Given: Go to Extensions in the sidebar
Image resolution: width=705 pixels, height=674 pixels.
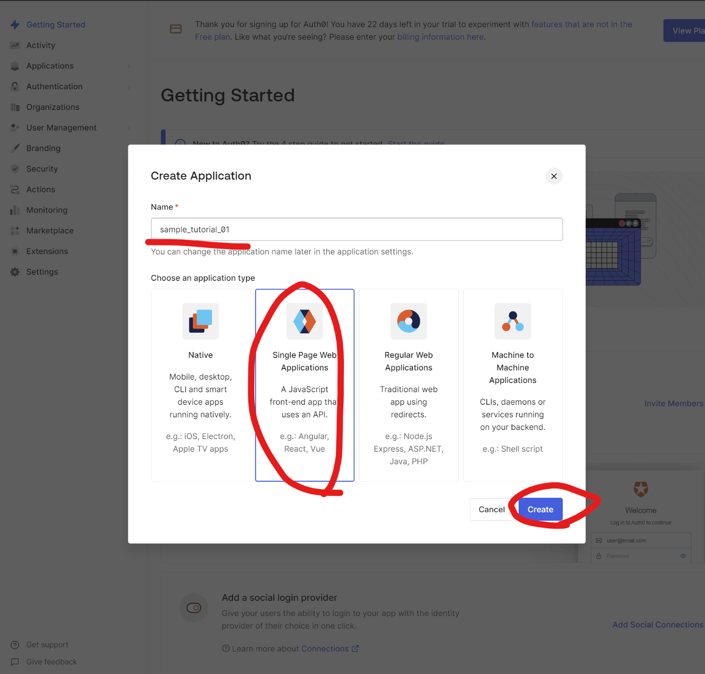Looking at the screenshot, I should [47, 251].
